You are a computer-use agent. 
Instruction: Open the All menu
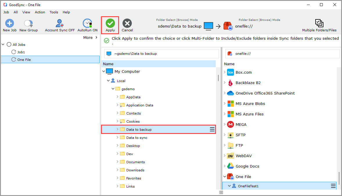(16, 12)
